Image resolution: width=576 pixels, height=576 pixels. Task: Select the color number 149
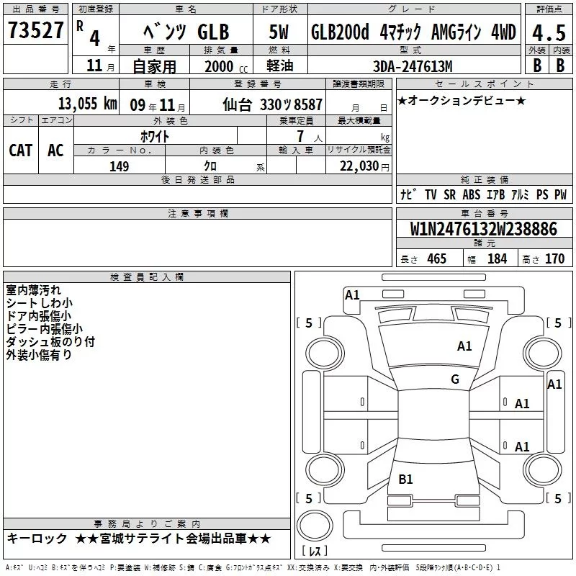pyautogui.click(x=119, y=166)
